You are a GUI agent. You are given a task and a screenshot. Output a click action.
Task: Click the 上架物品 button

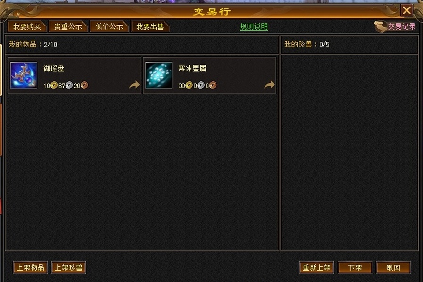[30, 267]
